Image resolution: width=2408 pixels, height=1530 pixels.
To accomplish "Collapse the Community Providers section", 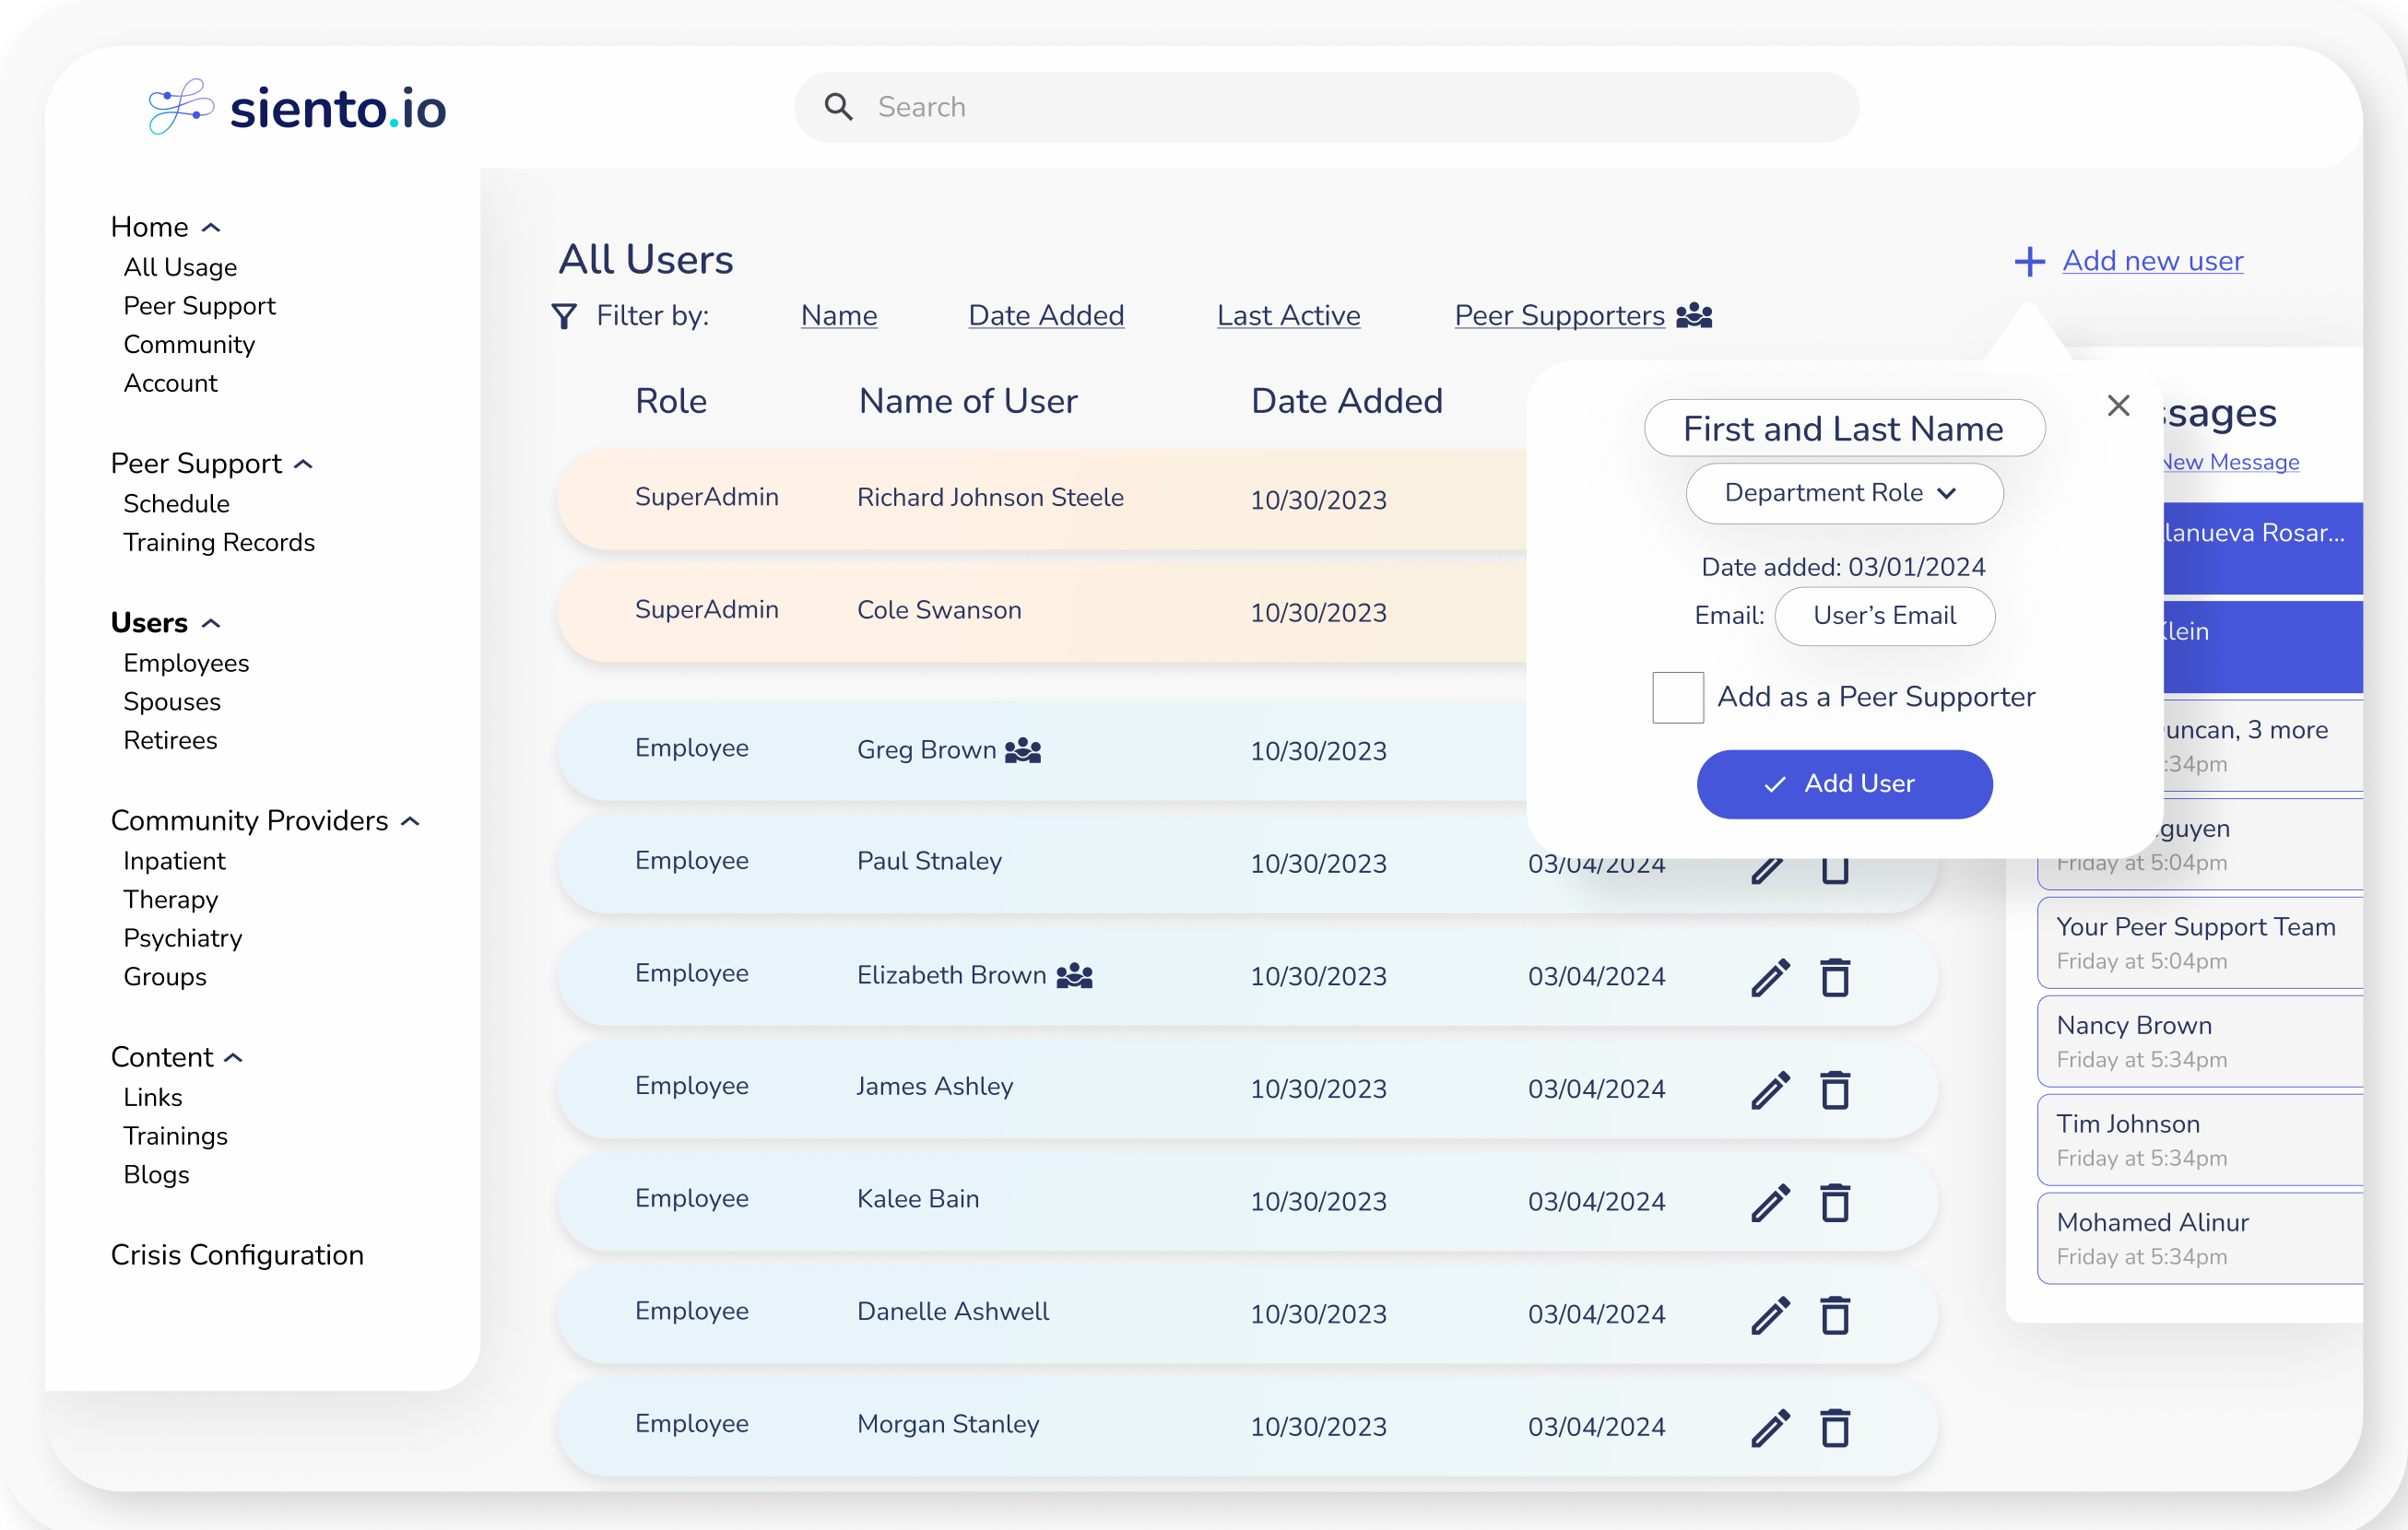I will [410, 821].
